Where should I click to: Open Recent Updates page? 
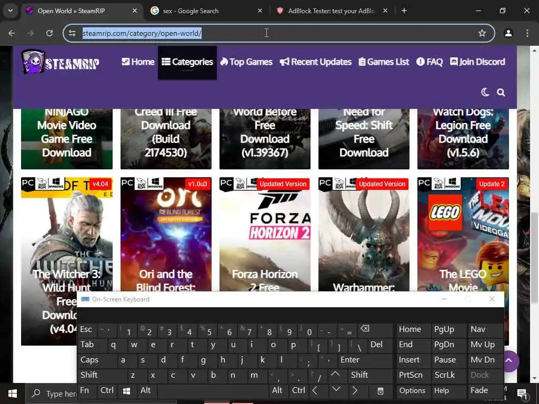pyautogui.click(x=316, y=62)
